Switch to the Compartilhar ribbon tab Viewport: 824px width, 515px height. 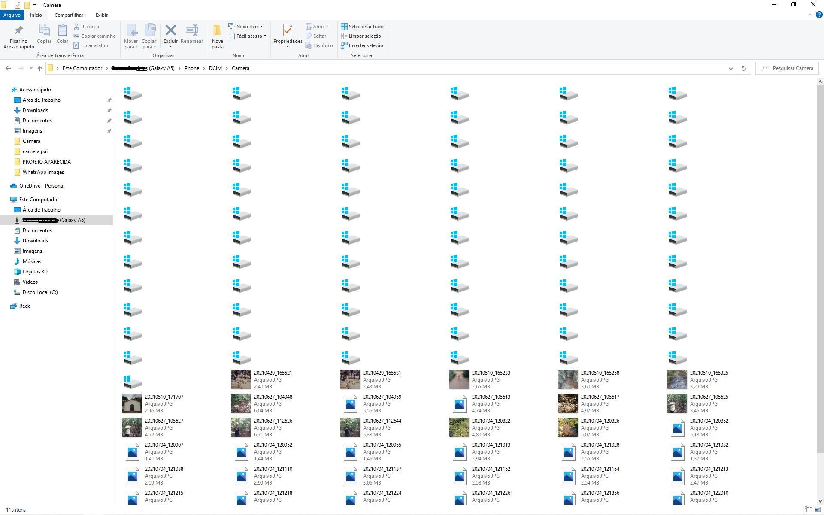click(x=69, y=15)
